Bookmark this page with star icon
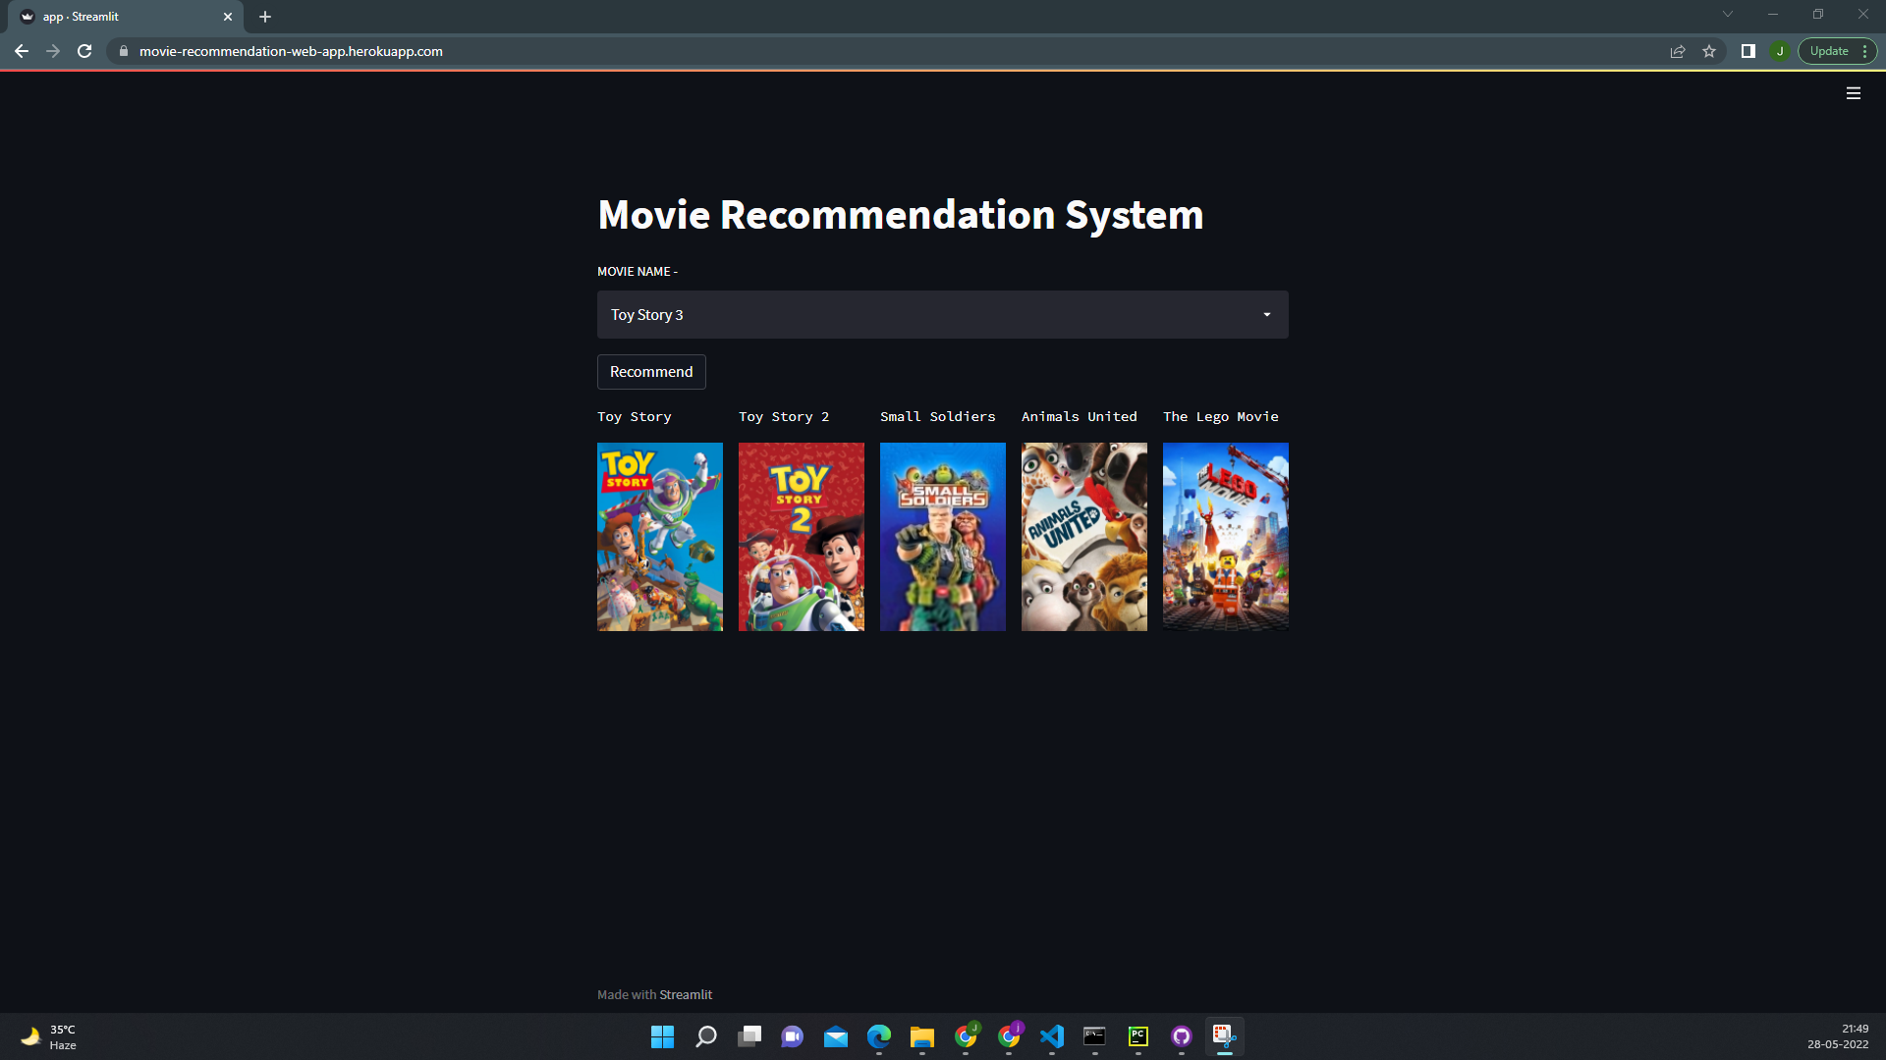Image resolution: width=1886 pixels, height=1060 pixels. (x=1709, y=51)
